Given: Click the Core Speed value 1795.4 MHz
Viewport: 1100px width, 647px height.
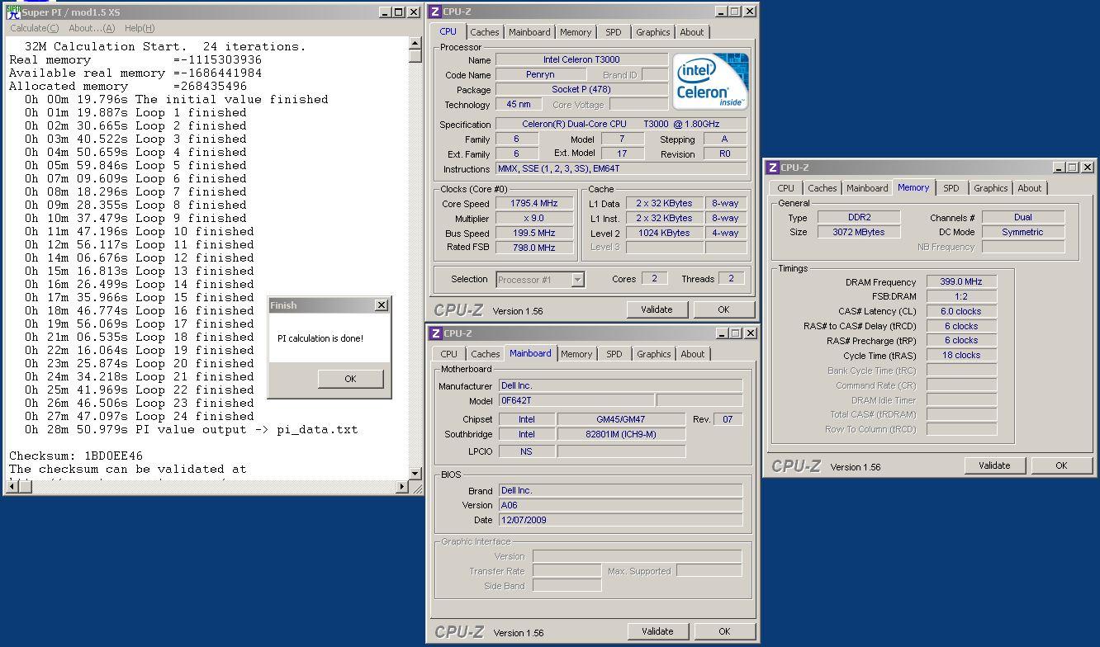Looking at the screenshot, I should [533, 203].
